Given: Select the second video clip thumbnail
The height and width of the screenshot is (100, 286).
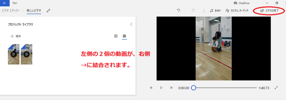Looking at the screenshot, I should (27, 54).
